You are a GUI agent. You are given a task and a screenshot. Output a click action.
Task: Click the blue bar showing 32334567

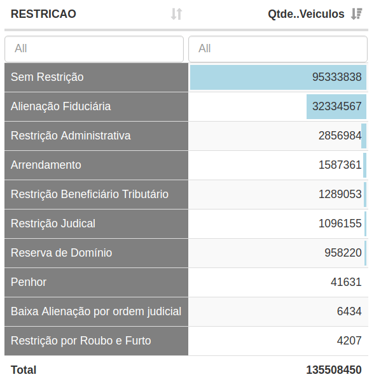[x=336, y=107]
